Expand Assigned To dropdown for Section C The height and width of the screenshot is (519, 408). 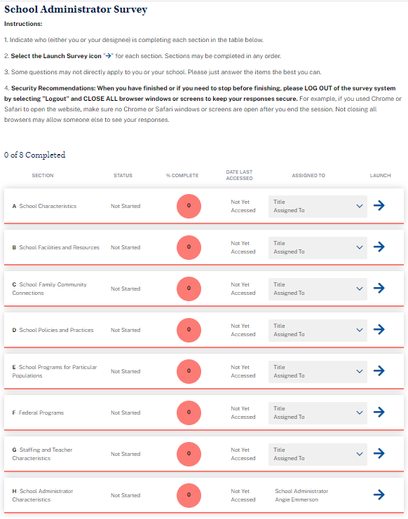point(318,289)
